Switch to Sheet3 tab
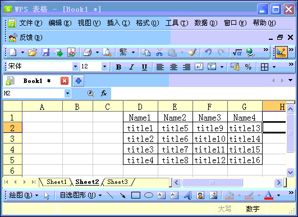 coord(117,182)
